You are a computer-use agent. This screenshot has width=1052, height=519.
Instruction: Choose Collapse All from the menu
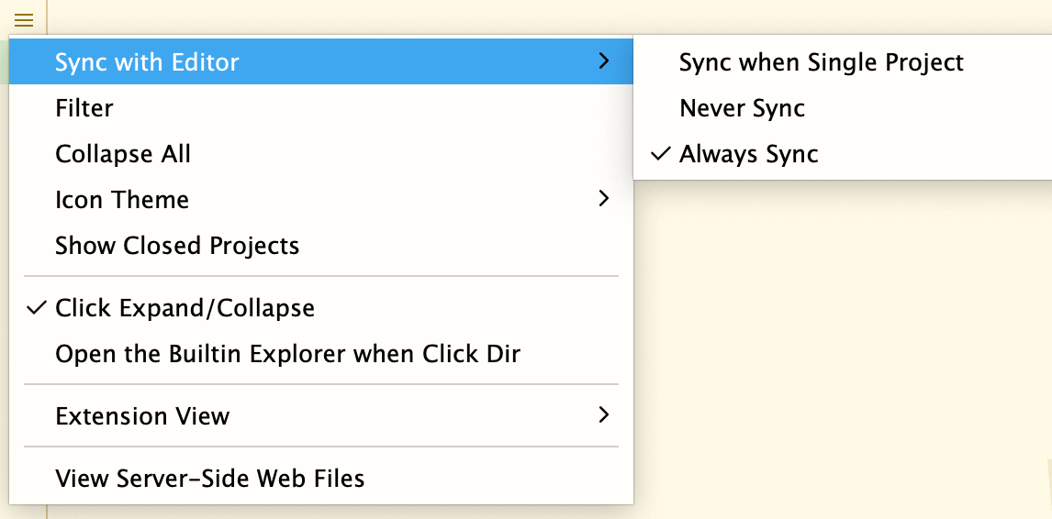point(321,153)
